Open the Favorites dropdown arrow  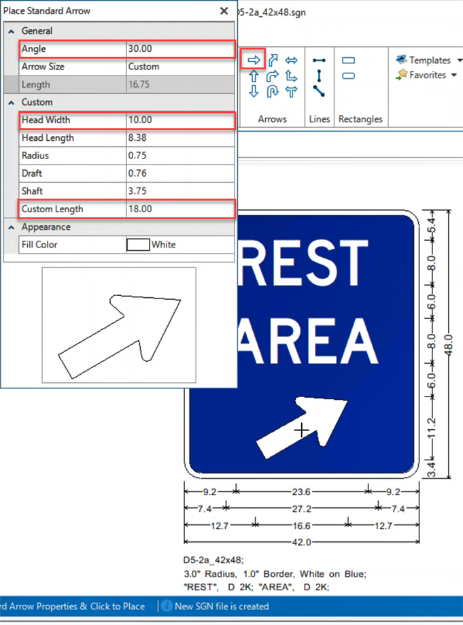tap(454, 75)
